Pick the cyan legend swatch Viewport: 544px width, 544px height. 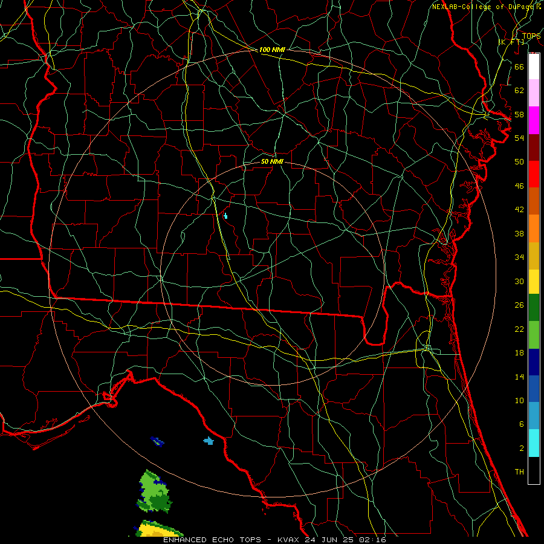pyautogui.click(x=534, y=443)
